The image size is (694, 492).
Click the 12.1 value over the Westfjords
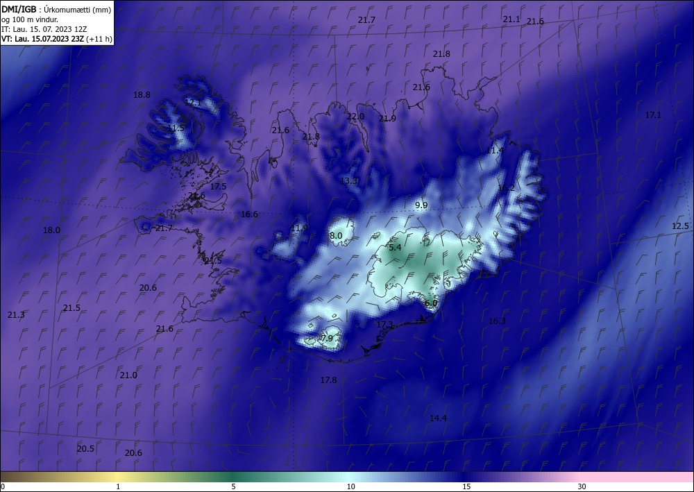193,103
